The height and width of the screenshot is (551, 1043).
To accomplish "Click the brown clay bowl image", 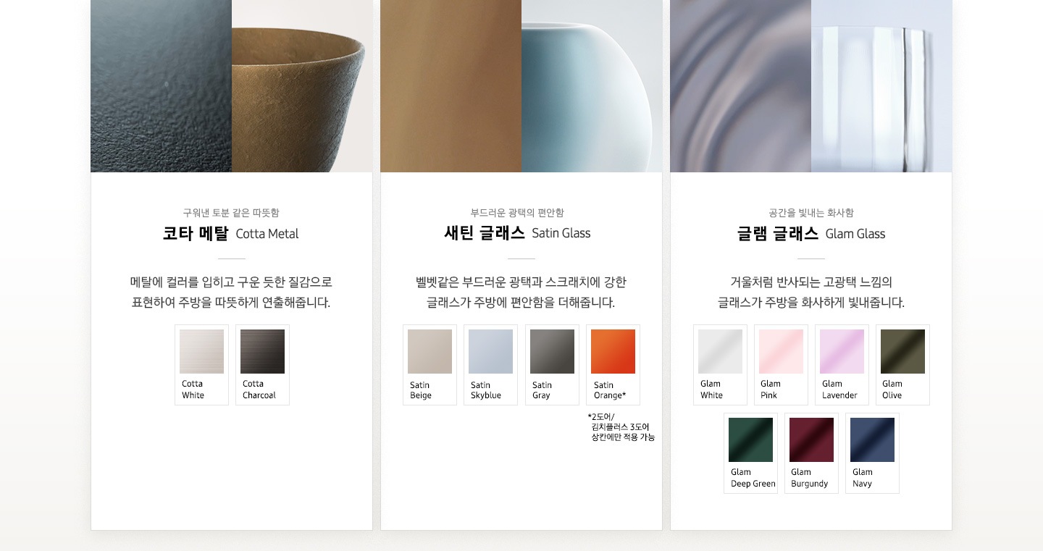I will pyautogui.click(x=302, y=86).
